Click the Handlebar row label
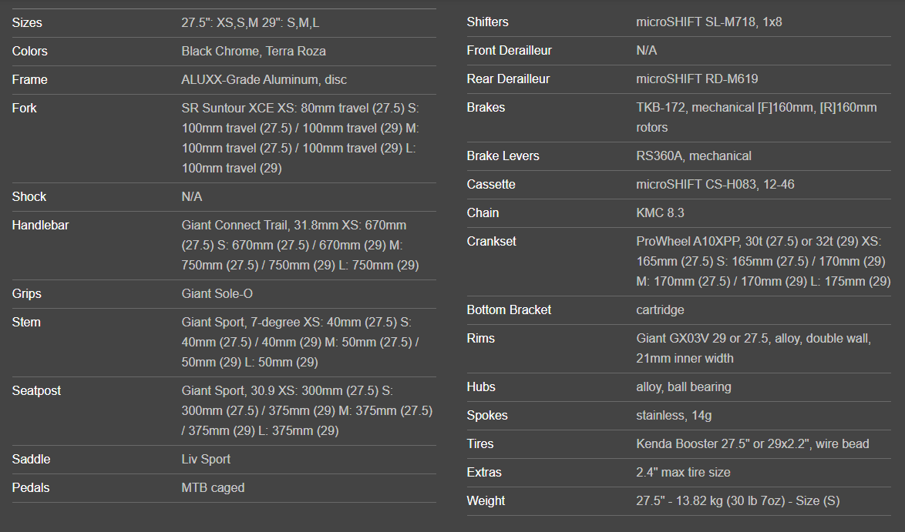Viewport: 905px width, 532px height. pyautogui.click(x=39, y=226)
